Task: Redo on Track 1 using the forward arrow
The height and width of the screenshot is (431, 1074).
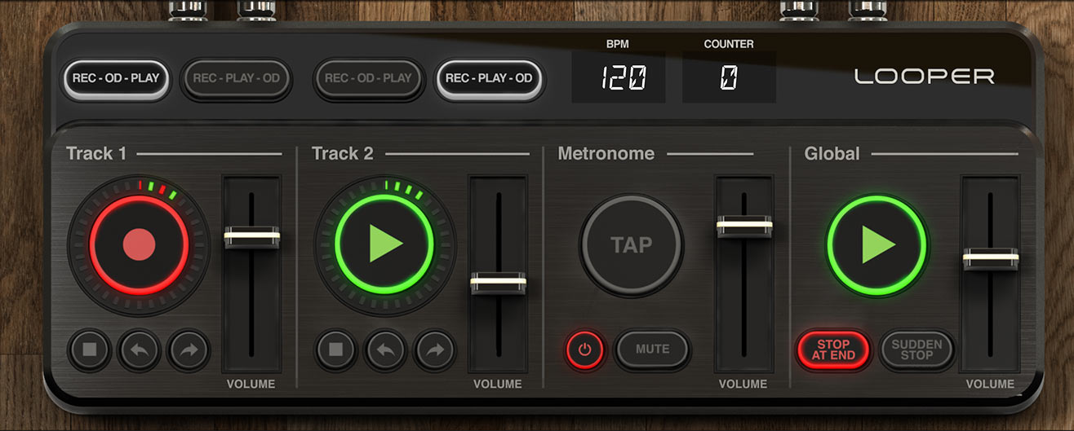Action: coord(188,350)
